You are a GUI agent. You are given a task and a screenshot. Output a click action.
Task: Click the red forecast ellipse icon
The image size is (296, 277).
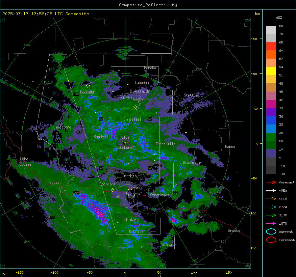[271, 240]
